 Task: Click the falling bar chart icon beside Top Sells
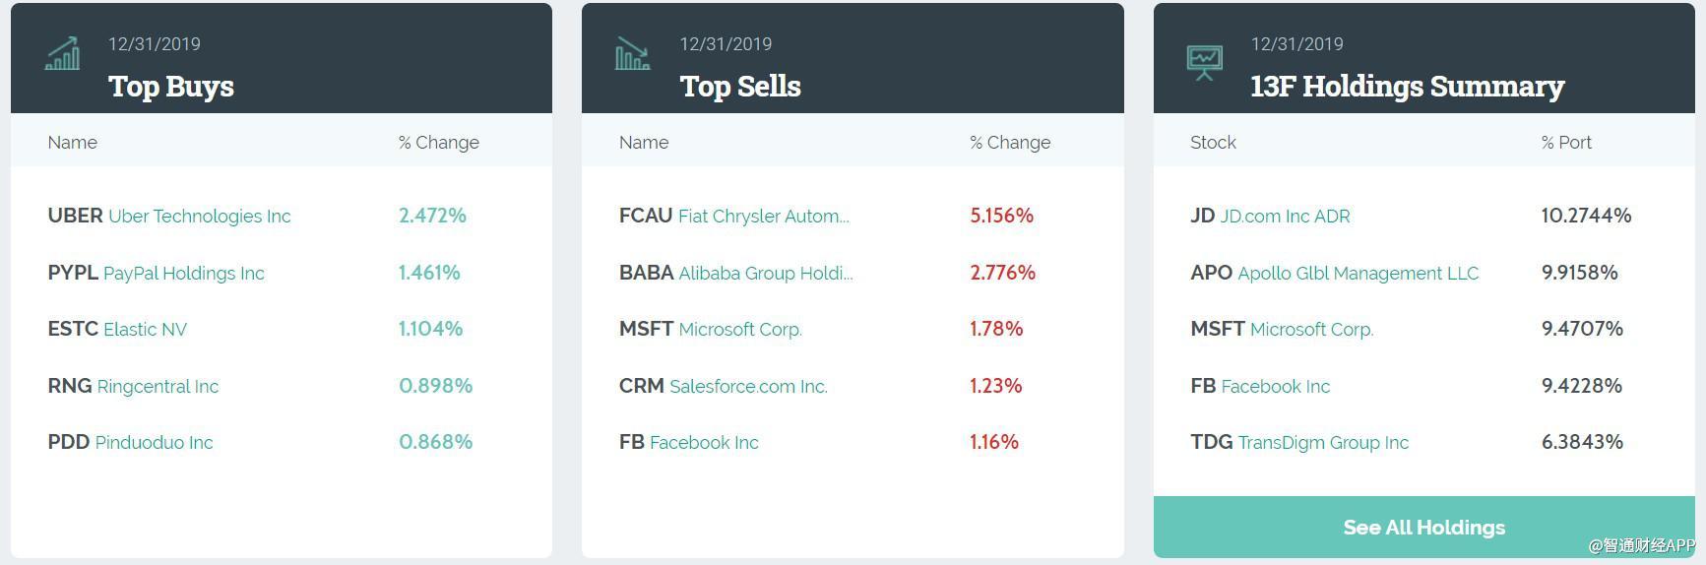point(633,55)
